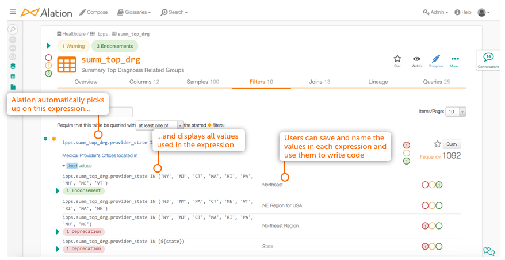Click the green endorsement circle beside table icon
Screen dimensions: 505x260
(48, 74)
